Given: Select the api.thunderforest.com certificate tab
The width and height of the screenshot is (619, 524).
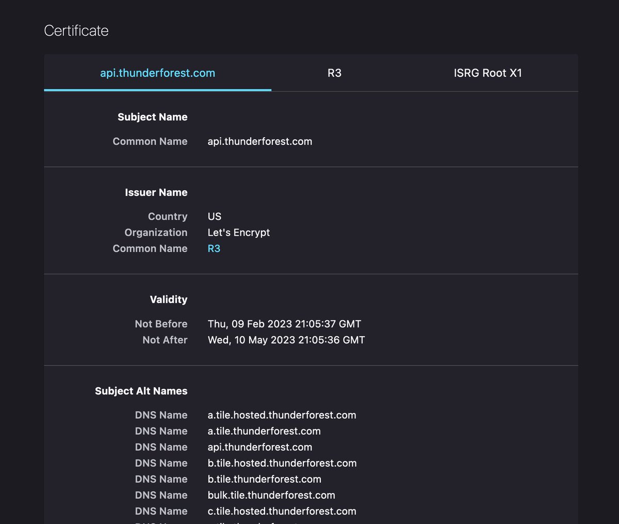Looking at the screenshot, I should point(157,73).
